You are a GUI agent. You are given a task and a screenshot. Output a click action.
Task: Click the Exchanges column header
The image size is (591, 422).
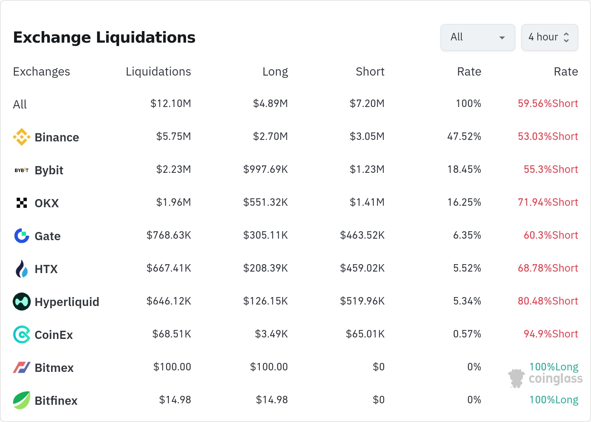pyautogui.click(x=42, y=71)
